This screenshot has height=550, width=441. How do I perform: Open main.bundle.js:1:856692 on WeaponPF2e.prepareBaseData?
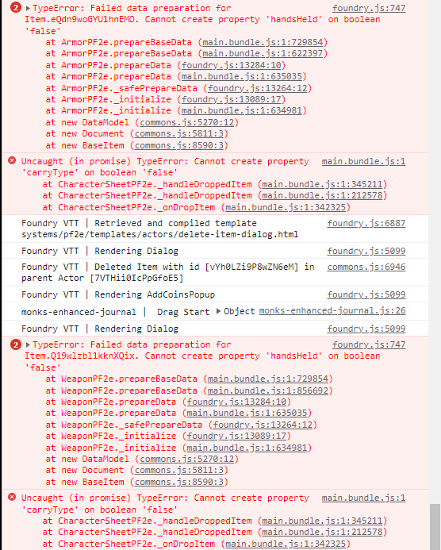click(x=268, y=390)
